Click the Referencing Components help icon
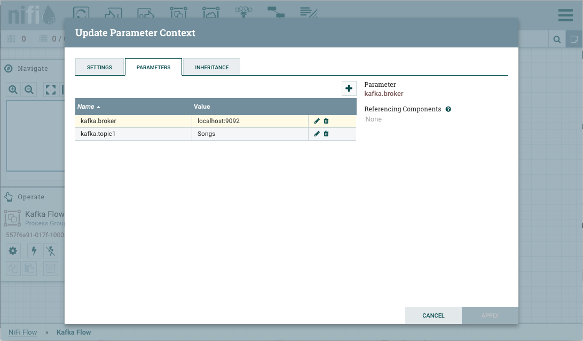The height and width of the screenshot is (341, 583). click(x=448, y=109)
